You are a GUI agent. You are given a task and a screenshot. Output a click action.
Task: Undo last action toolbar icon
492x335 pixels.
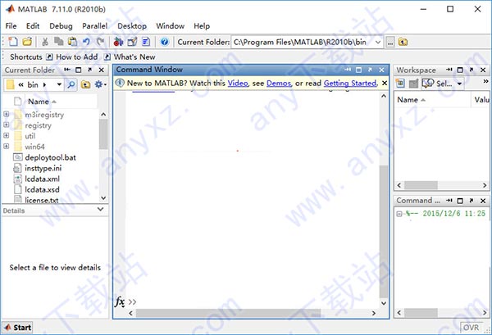(86, 42)
